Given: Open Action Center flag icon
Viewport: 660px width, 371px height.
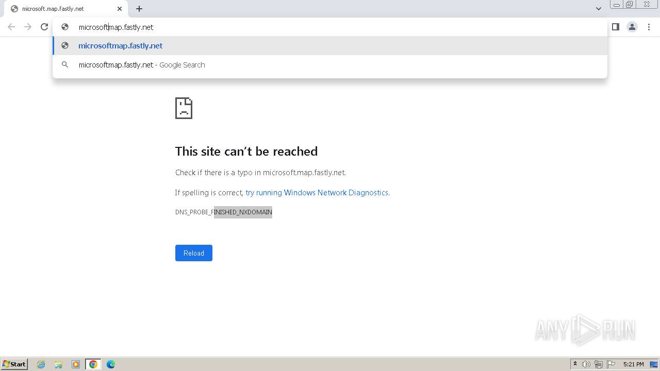Looking at the screenshot, I should [x=611, y=364].
